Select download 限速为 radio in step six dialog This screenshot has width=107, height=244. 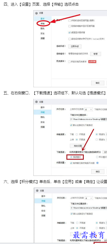click(97, 223)
